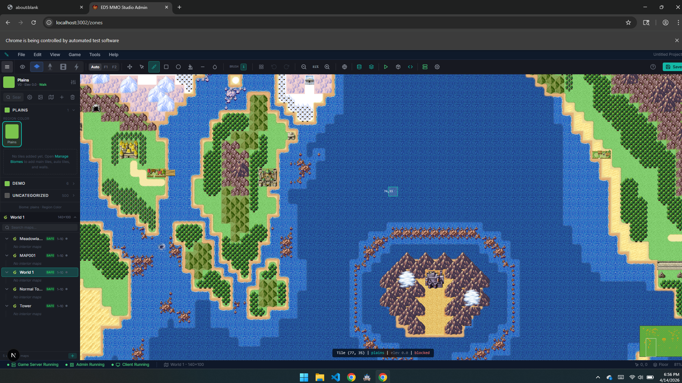Select the line tool

tap(203, 67)
